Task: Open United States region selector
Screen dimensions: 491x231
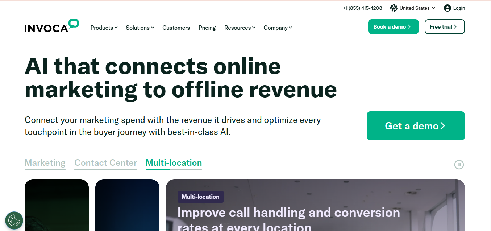Action: [x=415, y=8]
